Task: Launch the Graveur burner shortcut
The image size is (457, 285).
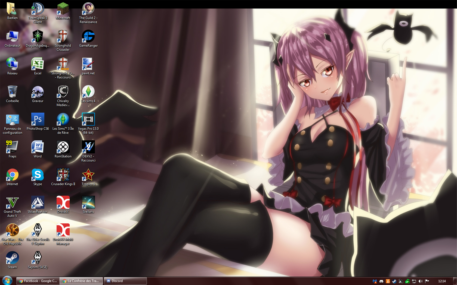Action: tap(38, 94)
